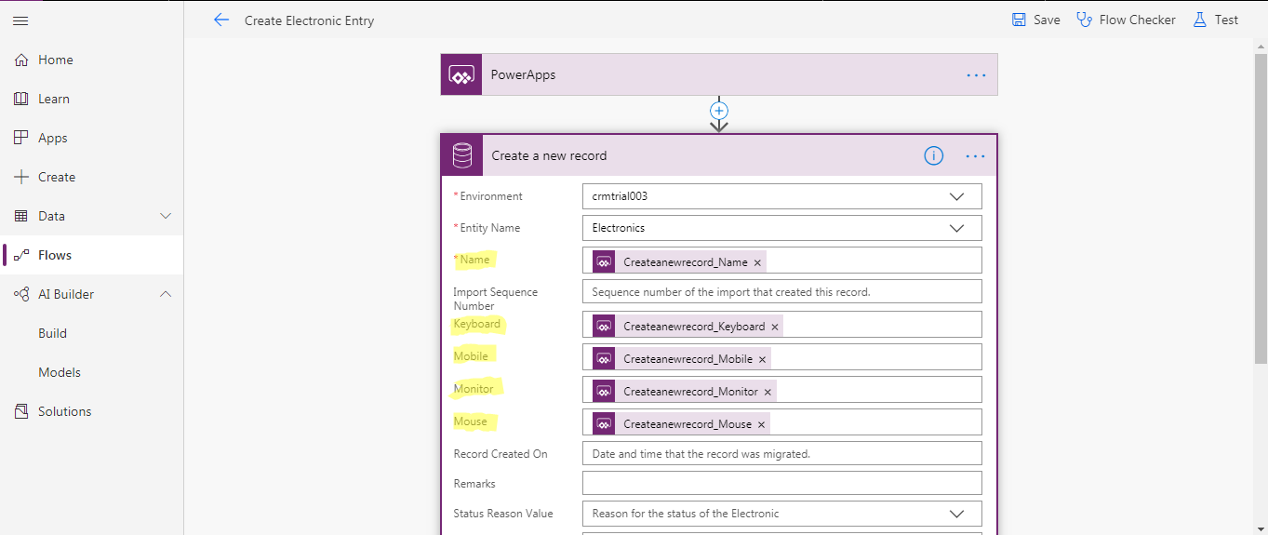Click the AI Builder icon
Image resolution: width=1268 pixels, height=535 pixels.
tap(21, 294)
